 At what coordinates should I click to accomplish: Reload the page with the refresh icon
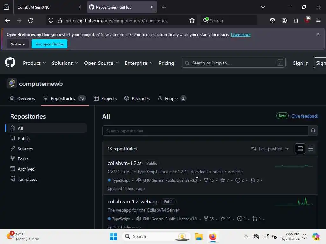(x=31, y=21)
